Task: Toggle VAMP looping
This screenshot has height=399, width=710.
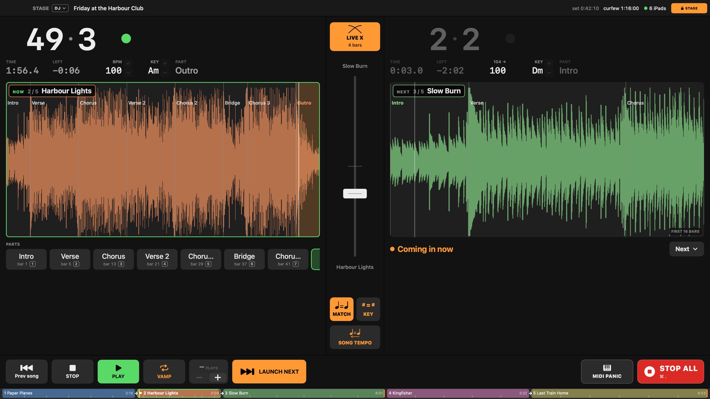Action: pyautogui.click(x=164, y=371)
